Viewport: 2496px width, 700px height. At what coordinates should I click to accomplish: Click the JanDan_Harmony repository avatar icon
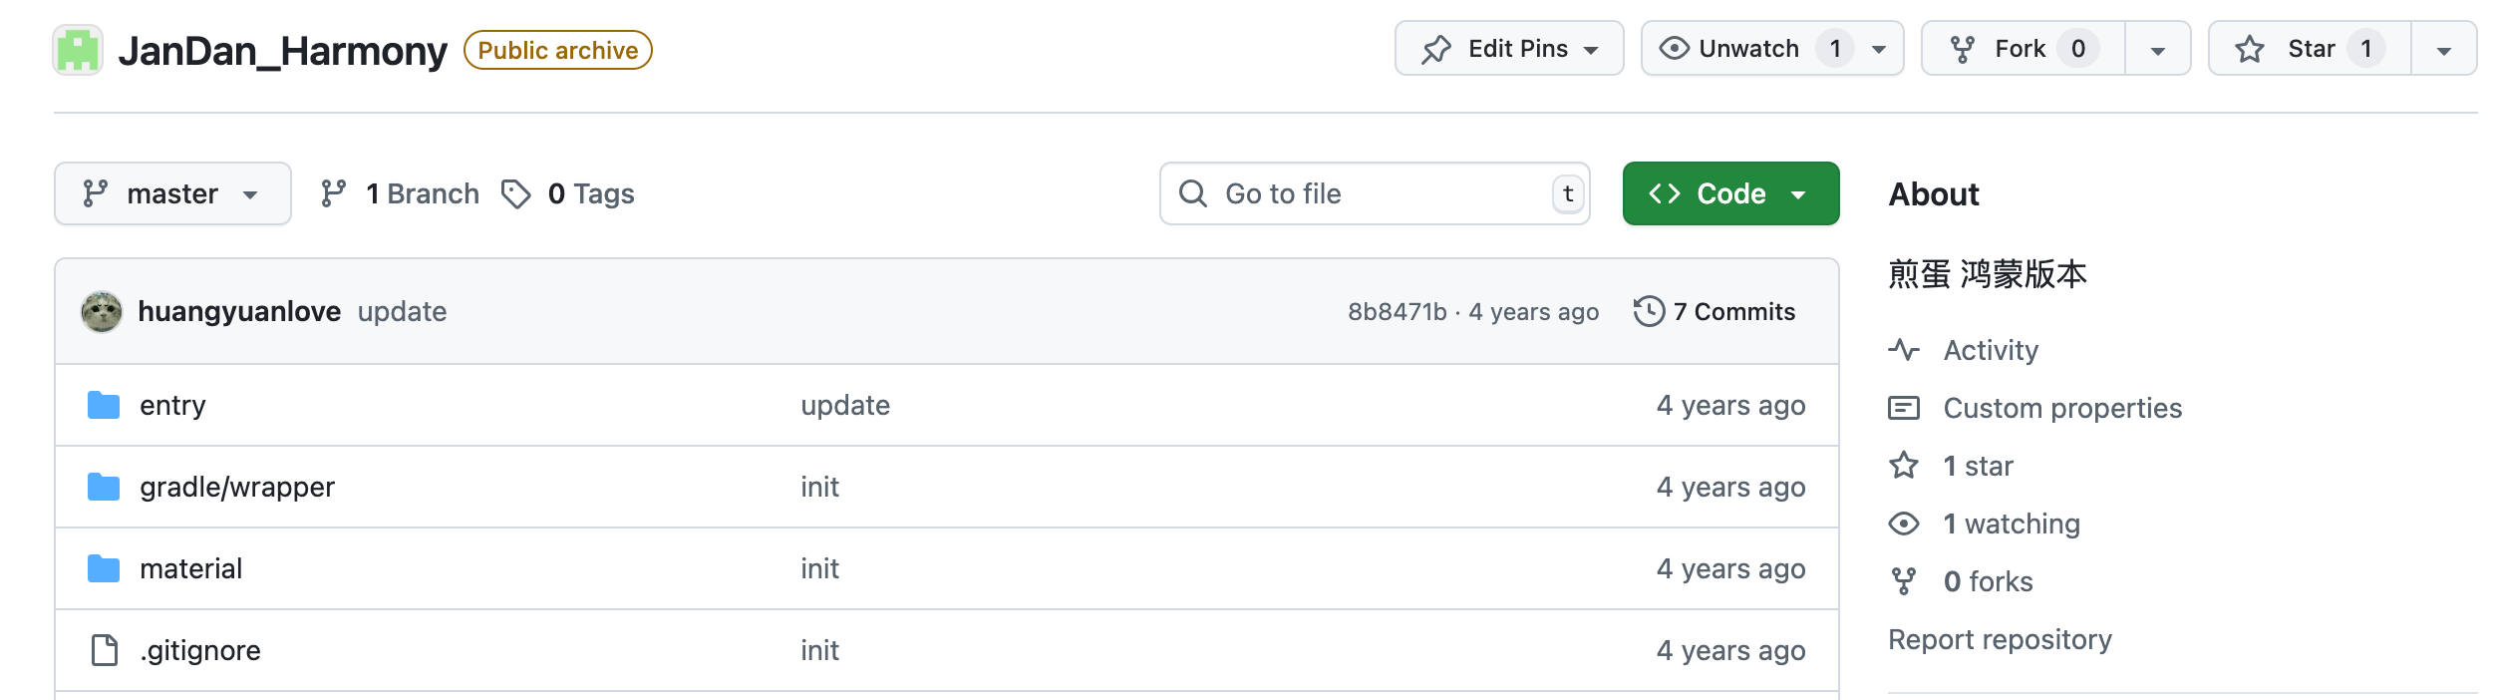click(78, 50)
